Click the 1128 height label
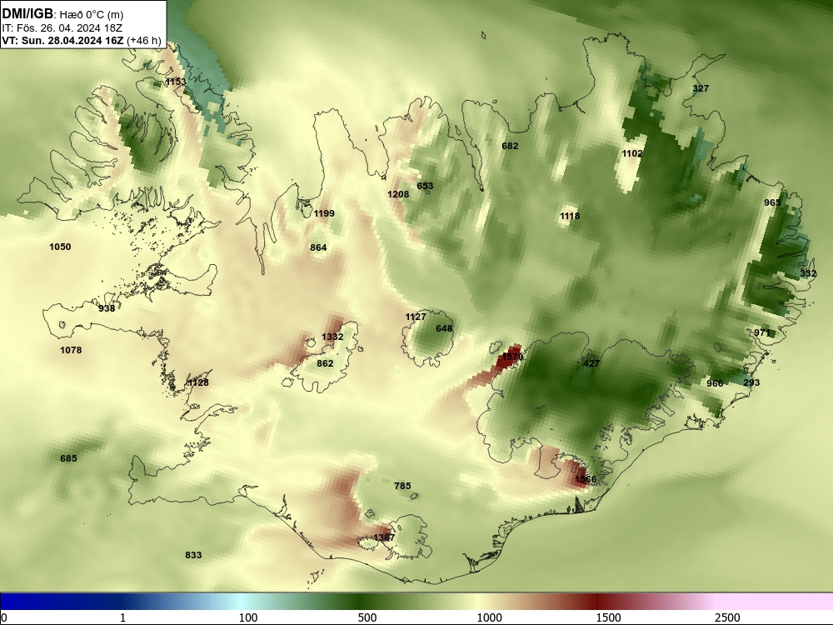 [198, 382]
